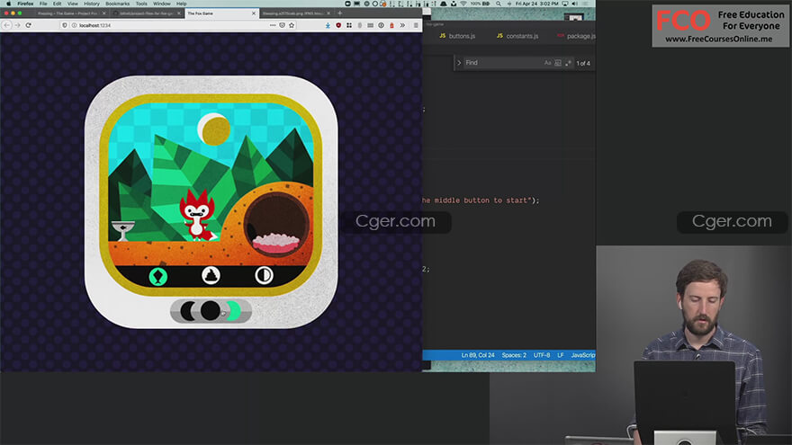Click the left black button on the device

188,311
